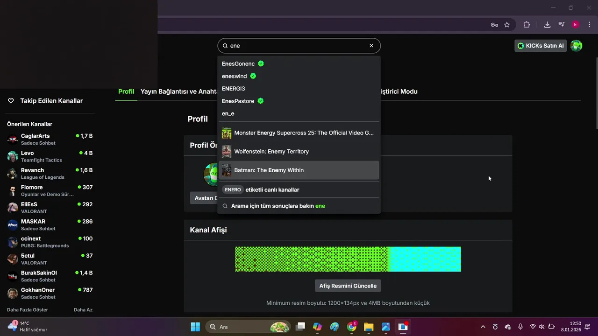This screenshot has height=336, width=598.
Task: Click the microphone tray icon
Action: pyautogui.click(x=520, y=327)
